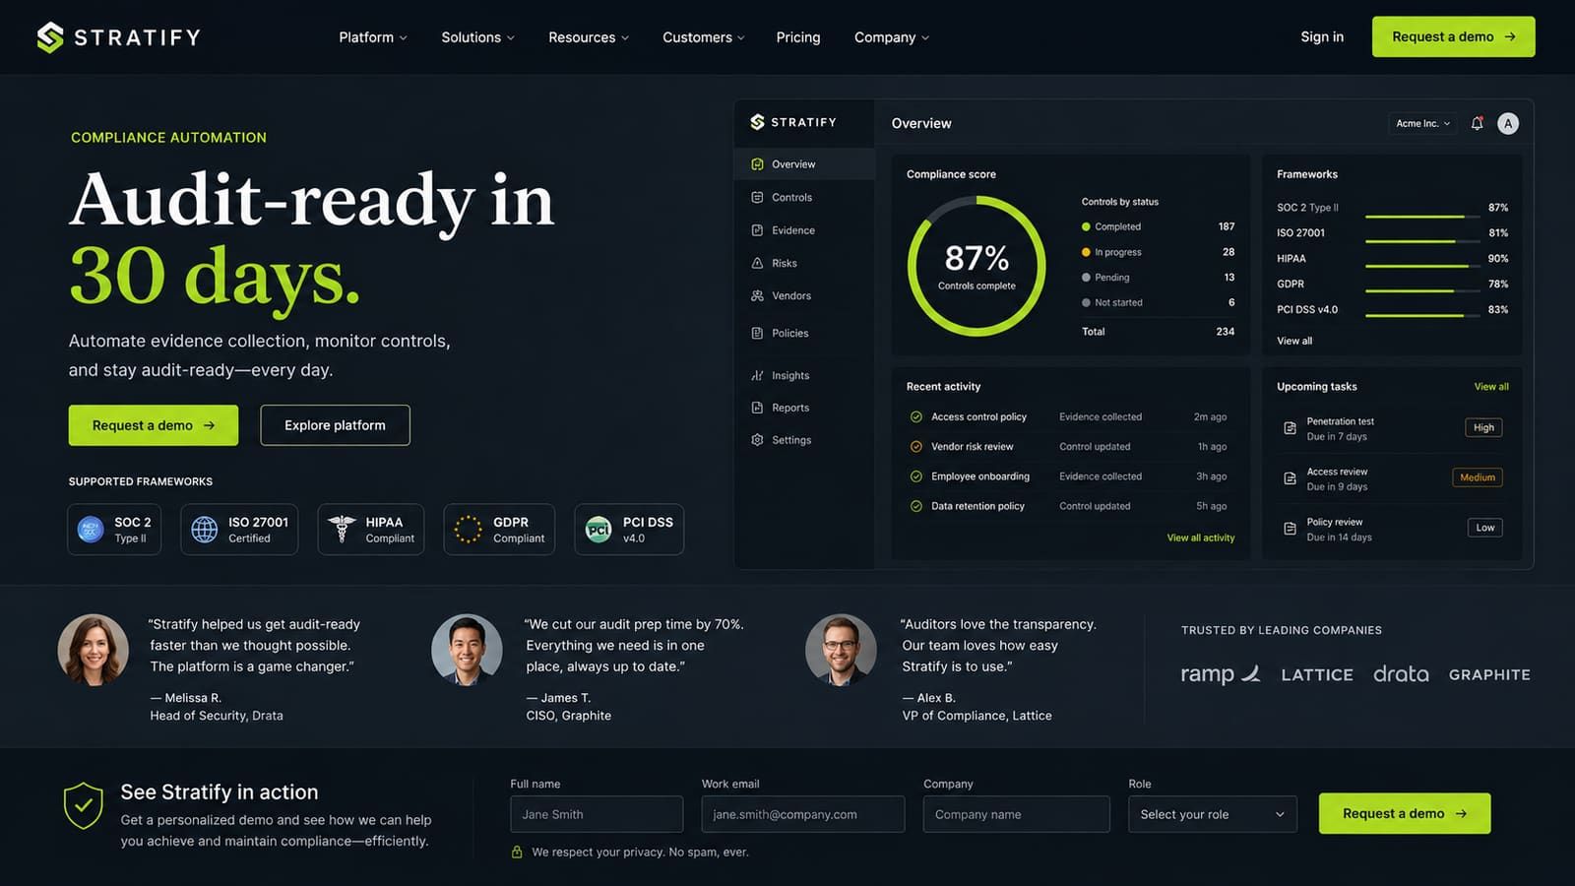Image resolution: width=1575 pixels, height=886 pixels.
Task: Open the Insights chart icon
Action: pos(757,375)
